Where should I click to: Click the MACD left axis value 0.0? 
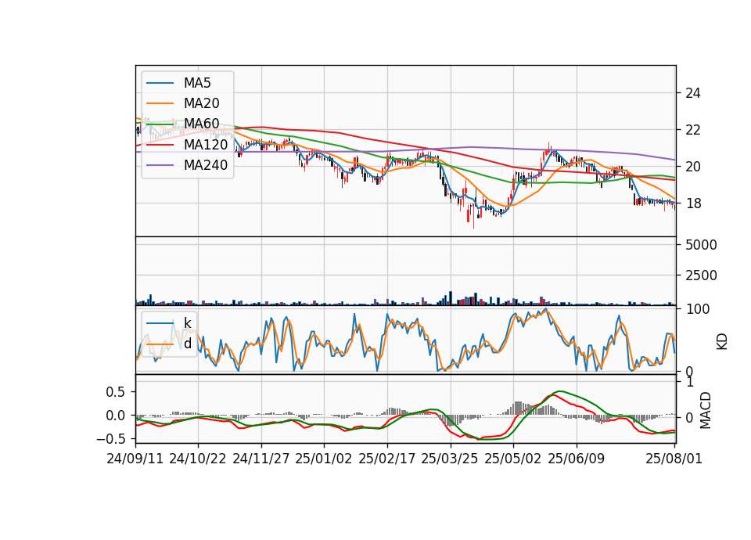[x=115, y=416]
